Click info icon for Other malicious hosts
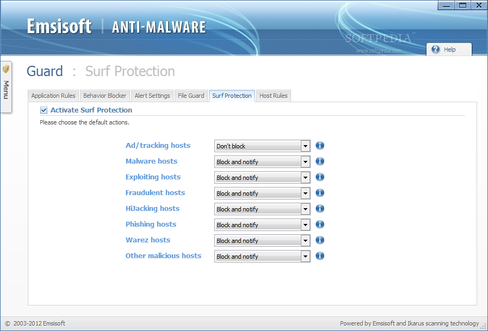 [320, 256]
